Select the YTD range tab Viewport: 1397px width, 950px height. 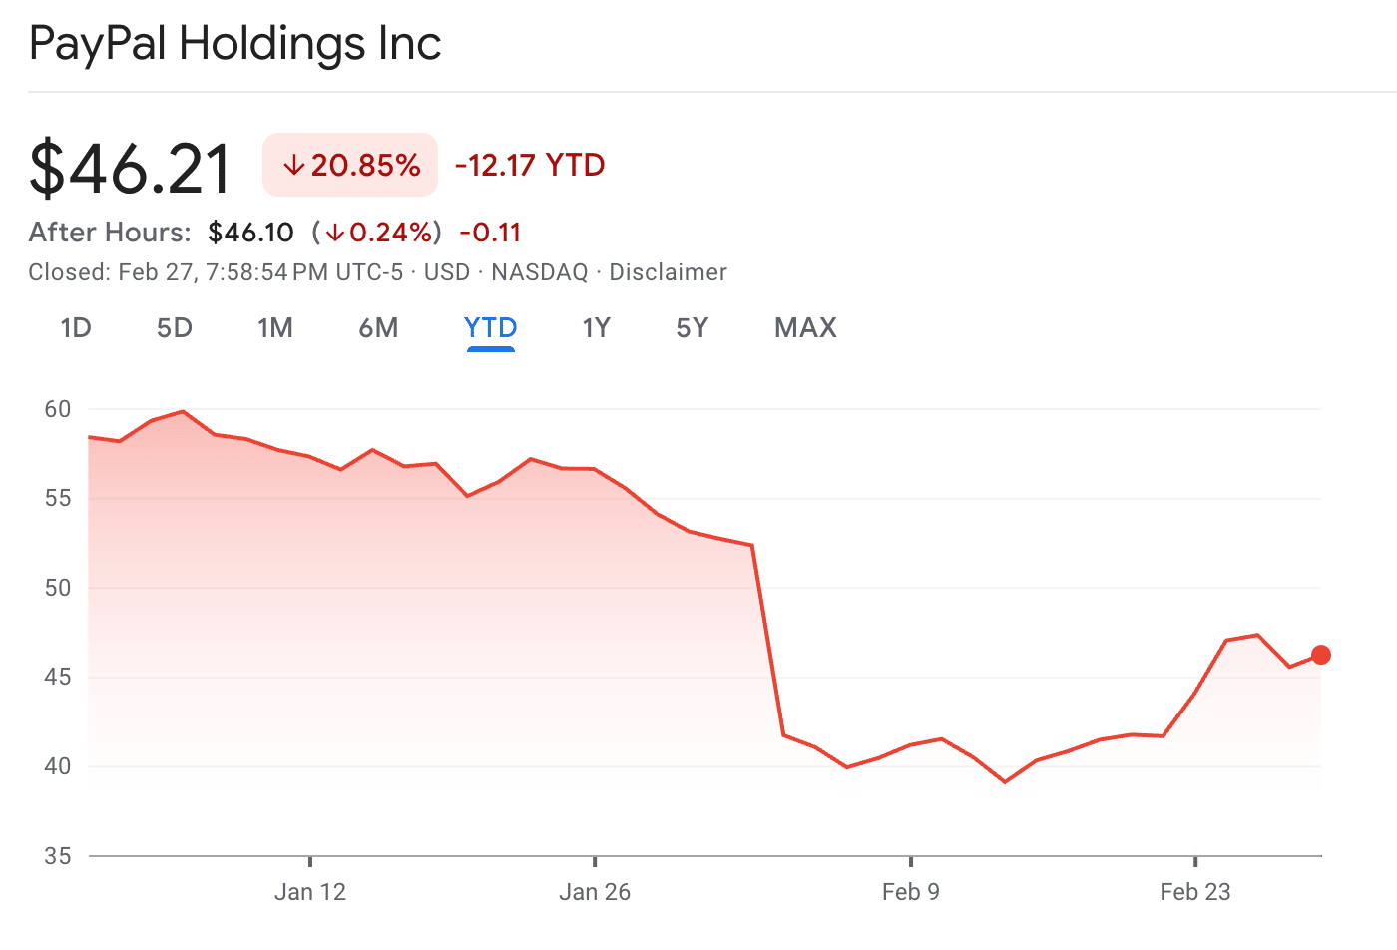point(490,328)
